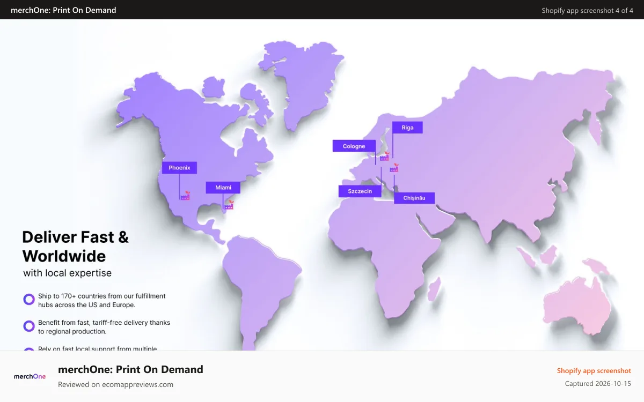Screen dimensions: 644x402
Task: Click 'Benefit from fast, tariff-free delivery' text
Action: (x=104, y=327)
